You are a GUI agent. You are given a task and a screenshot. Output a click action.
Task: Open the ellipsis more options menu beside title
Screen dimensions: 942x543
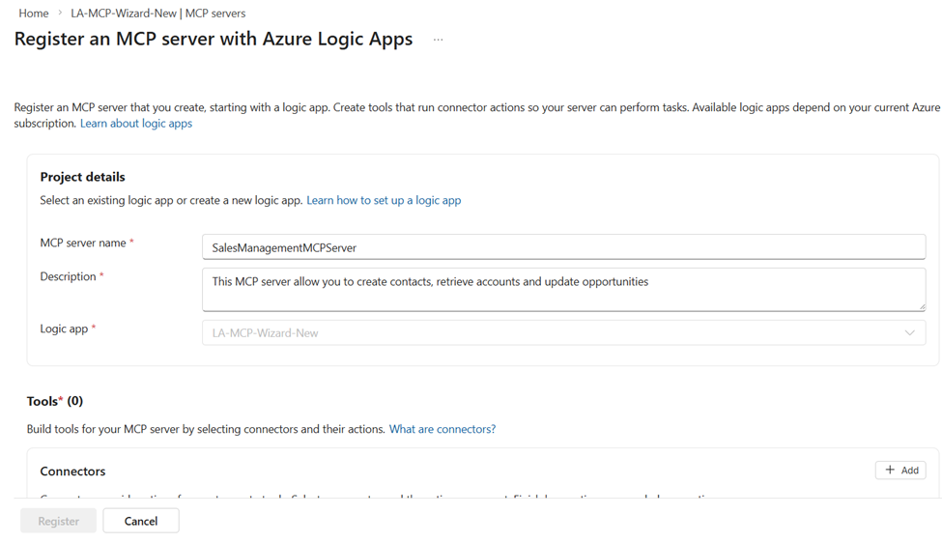coord(438,40)
